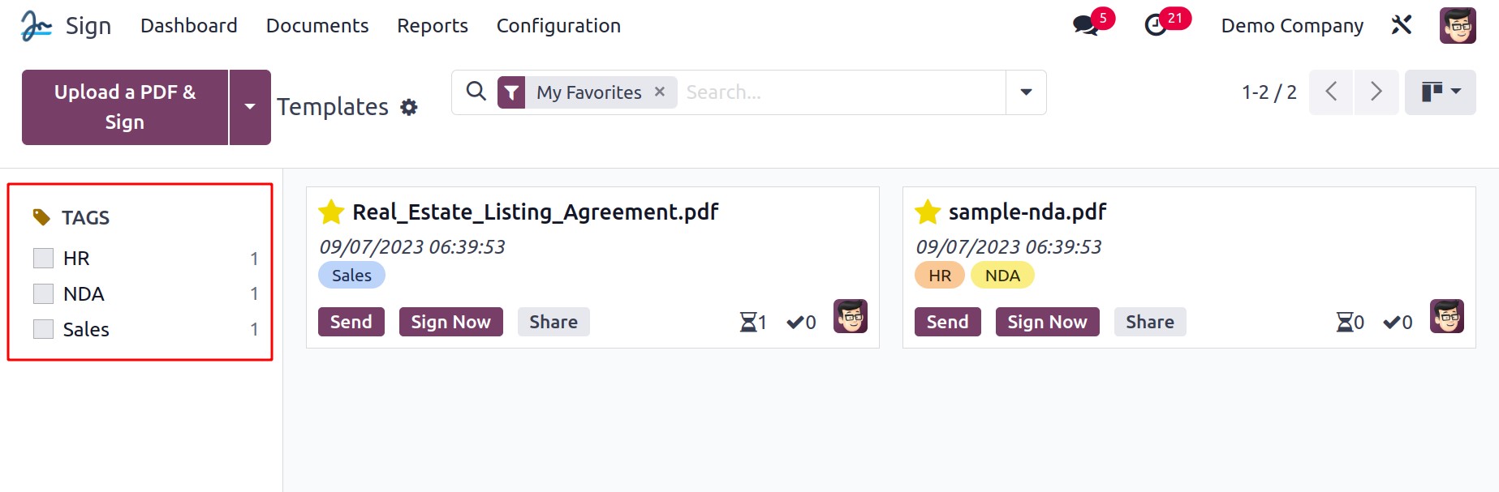
Task: Check the NDA tag checkbox
Action: click(43, 293)
